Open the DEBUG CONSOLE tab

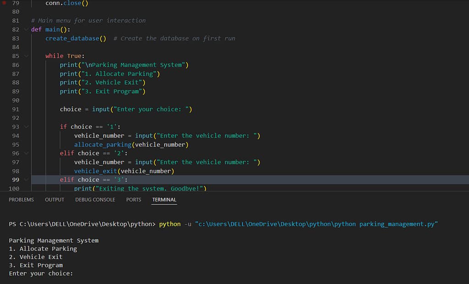(95, 199)
